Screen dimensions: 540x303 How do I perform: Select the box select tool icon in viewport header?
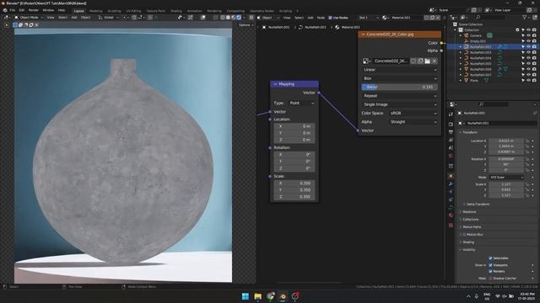pos(15,24)
